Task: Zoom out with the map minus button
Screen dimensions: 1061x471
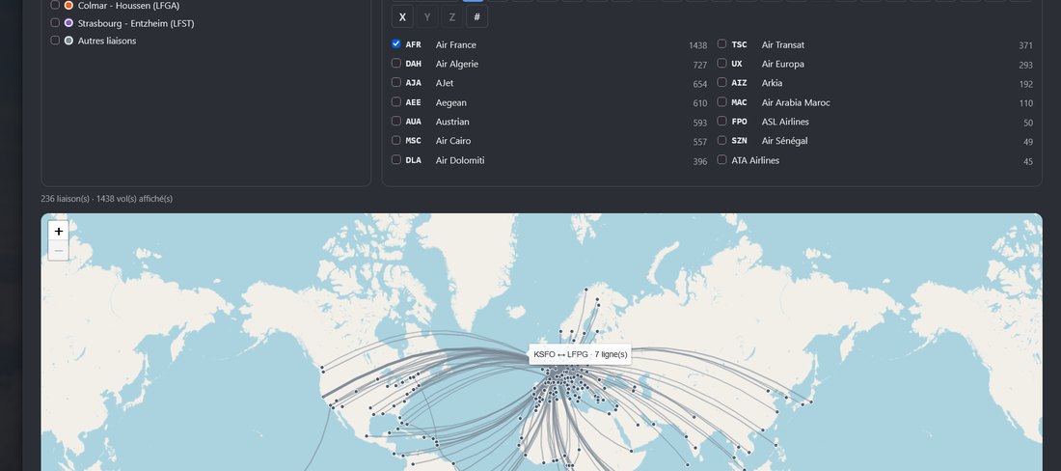Action: 59,250
